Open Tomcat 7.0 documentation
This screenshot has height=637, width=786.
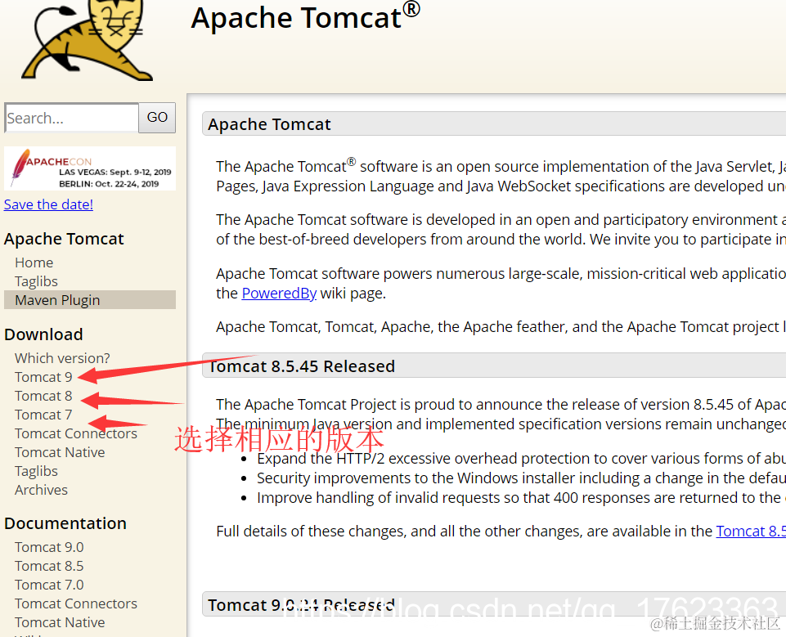point(49,585)
